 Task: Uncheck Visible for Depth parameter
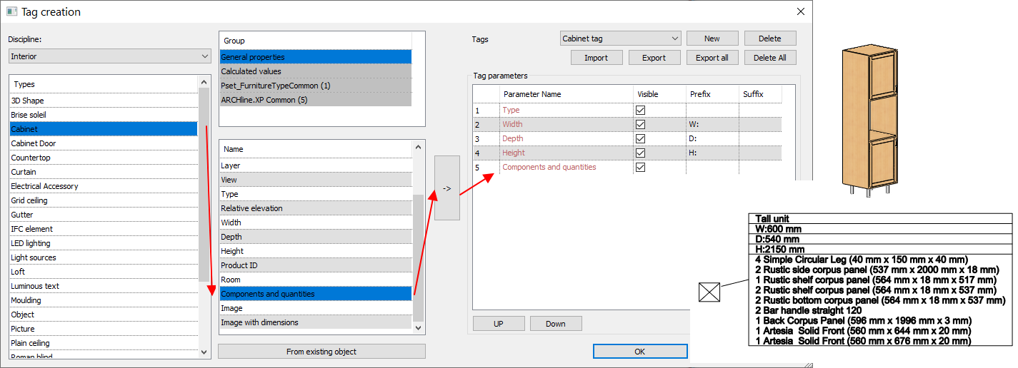pyautogui.click(x=640, y=138)
